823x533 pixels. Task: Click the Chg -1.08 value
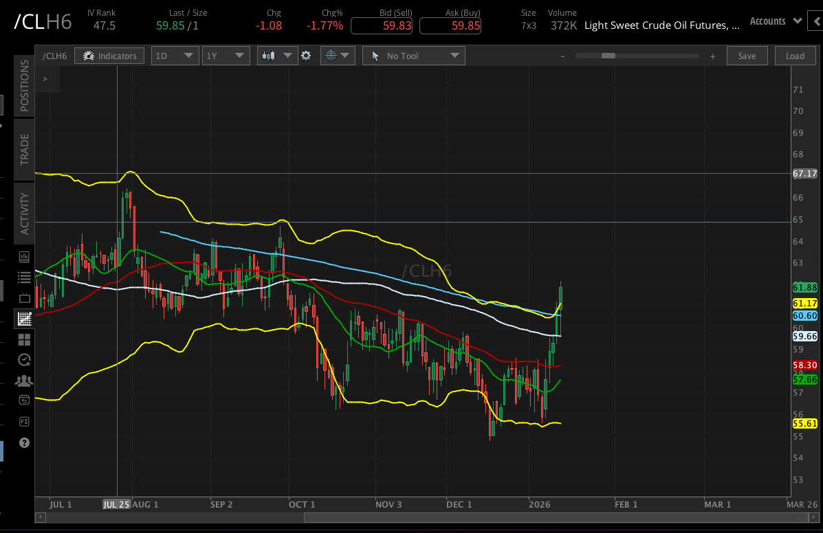(269, 25)
